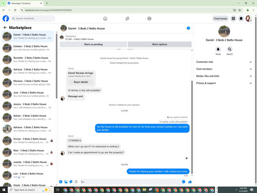Open the Rochelle conversation

pyautogui.click(x=28, y=60)
